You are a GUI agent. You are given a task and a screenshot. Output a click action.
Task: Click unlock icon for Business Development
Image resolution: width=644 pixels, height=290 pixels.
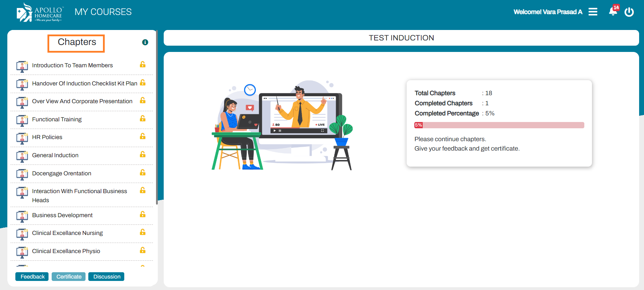pyautogui.click(x=143, y=214)
